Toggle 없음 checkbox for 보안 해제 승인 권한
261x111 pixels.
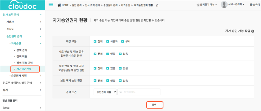point(120,80)
